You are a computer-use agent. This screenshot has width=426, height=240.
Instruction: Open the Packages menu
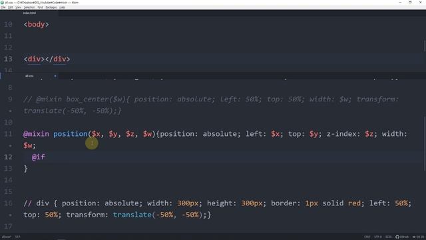coord(51,7)
